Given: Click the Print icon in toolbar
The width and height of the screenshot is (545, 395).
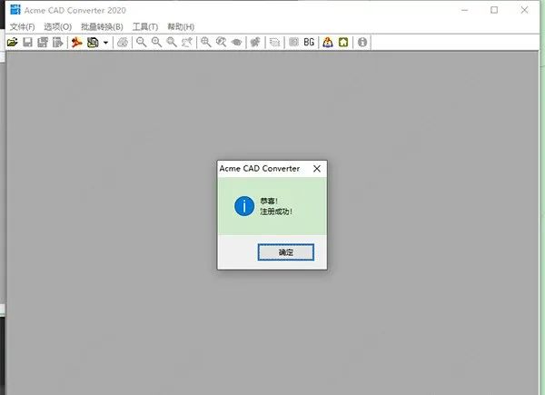Looking at the screenshot, I should [123, 43].
